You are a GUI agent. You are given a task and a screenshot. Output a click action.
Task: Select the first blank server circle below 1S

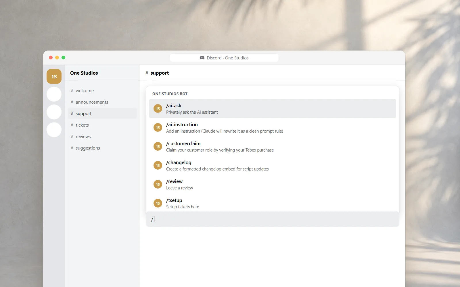click(x=54, y=94)
